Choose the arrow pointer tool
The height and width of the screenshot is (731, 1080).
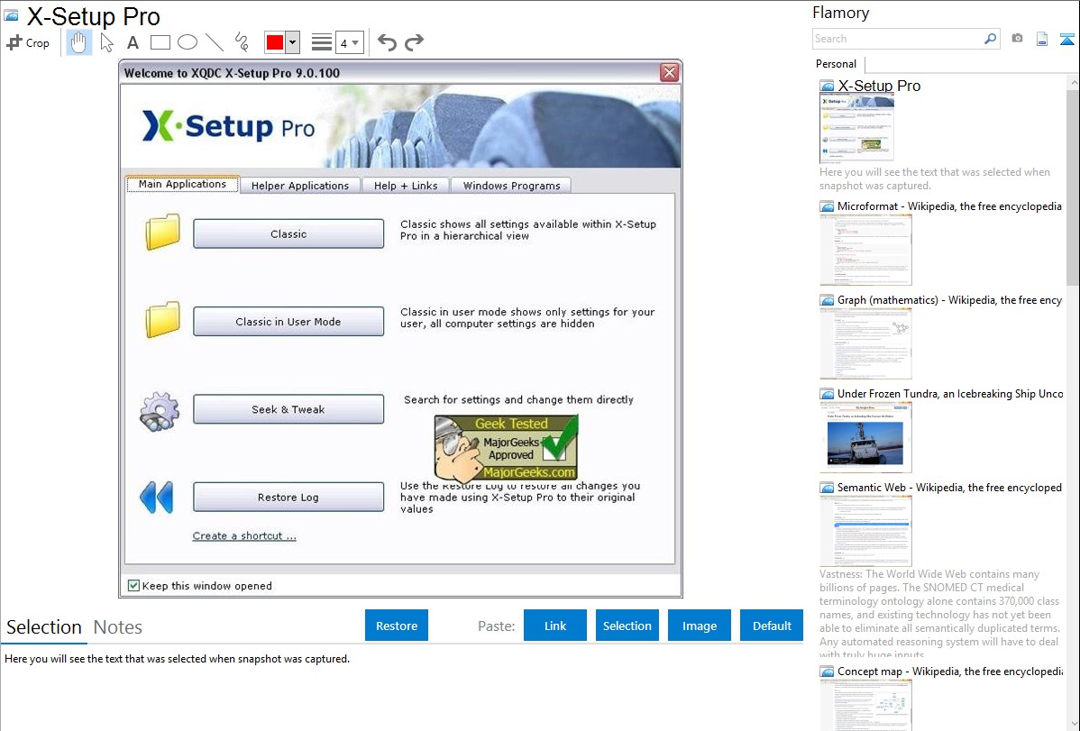click(x=106, y=42)
